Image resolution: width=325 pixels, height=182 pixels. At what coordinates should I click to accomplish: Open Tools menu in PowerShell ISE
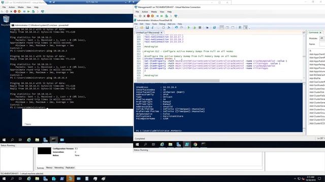[x=154, y=24]
